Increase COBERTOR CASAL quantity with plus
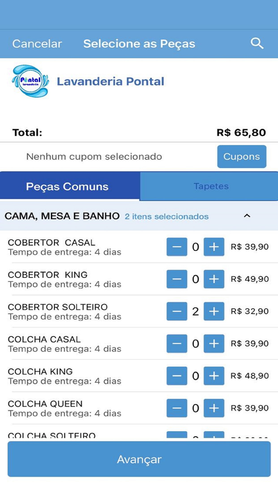The height and width of the screenshot is (494, 278). coord(214,247)
